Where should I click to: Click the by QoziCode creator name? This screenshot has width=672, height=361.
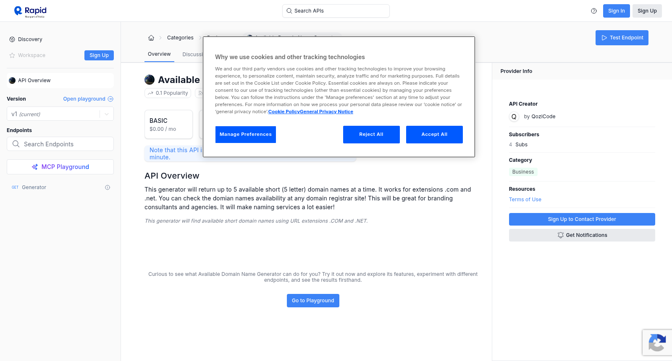tap(540, 117)
